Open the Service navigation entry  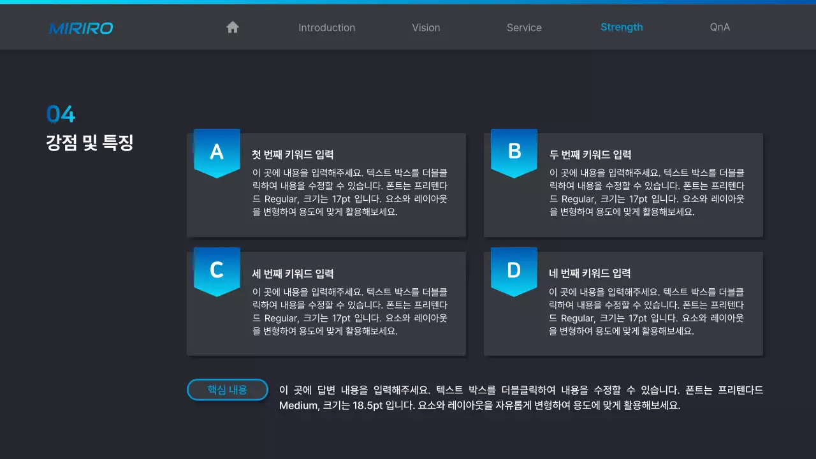point(524,27)
